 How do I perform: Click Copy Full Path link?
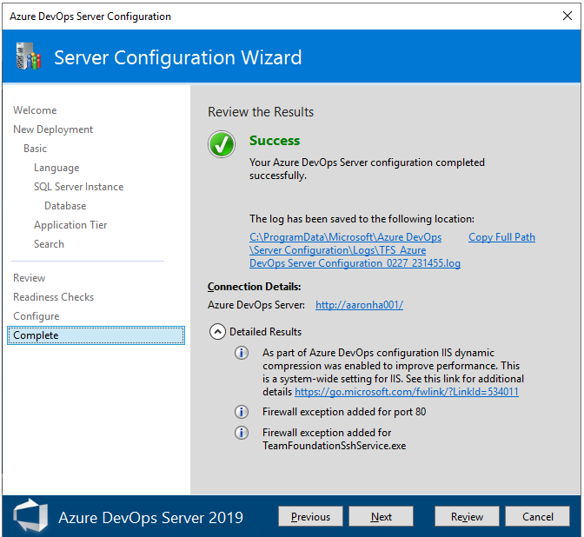(501, 237)
